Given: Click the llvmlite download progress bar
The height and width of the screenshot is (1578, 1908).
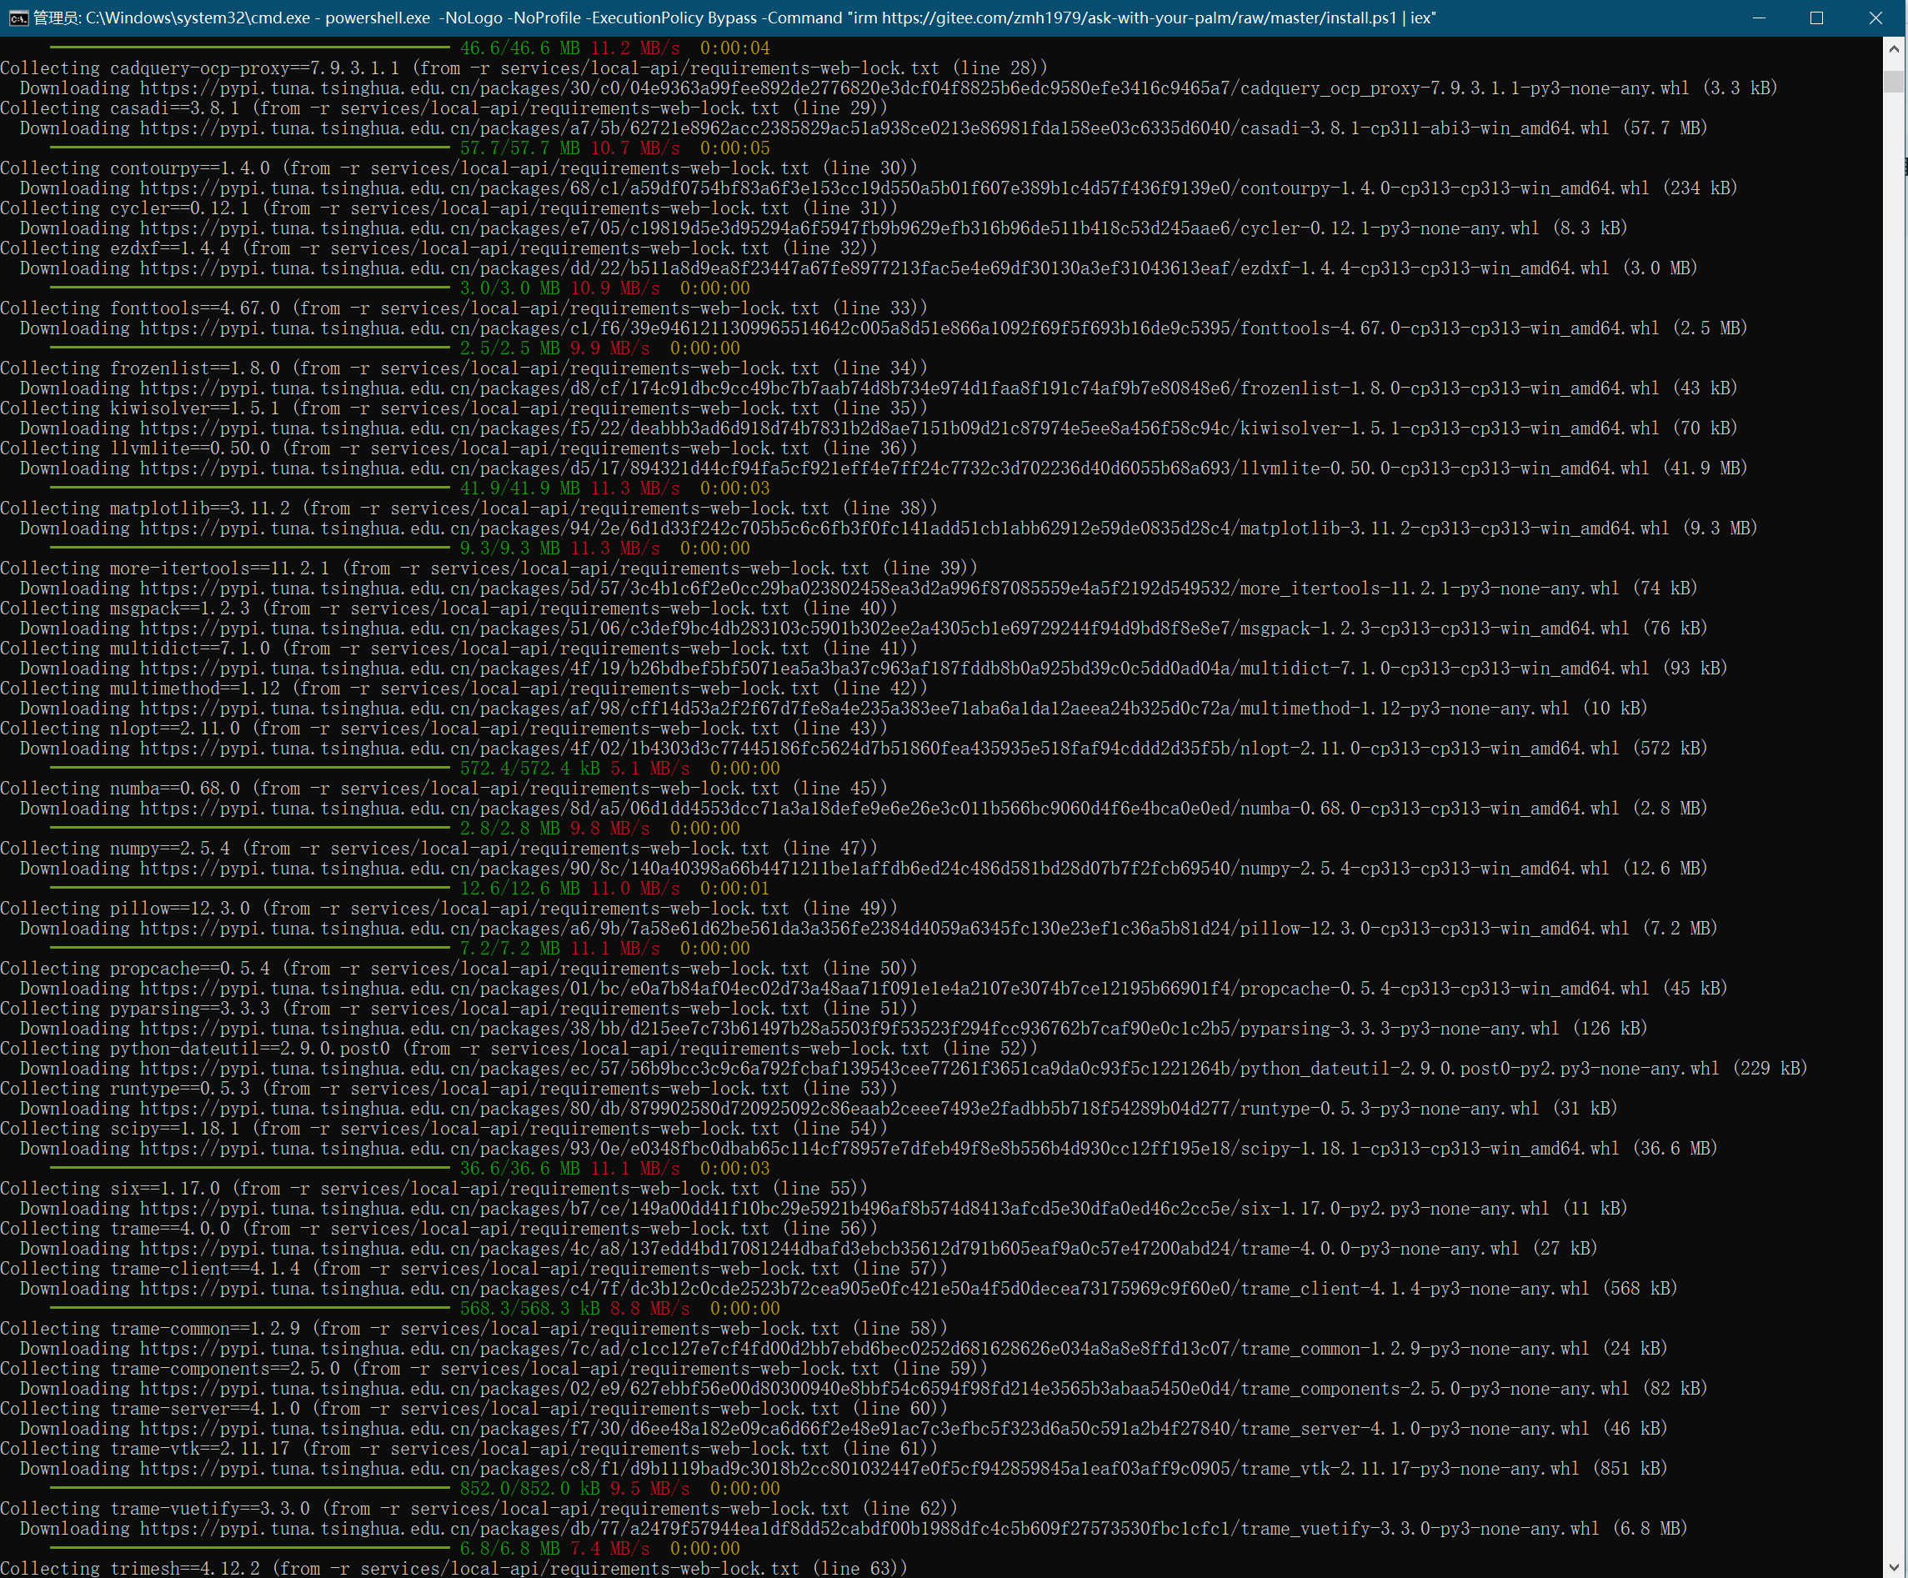Looking at the screenshot, I should click(250, 488).
